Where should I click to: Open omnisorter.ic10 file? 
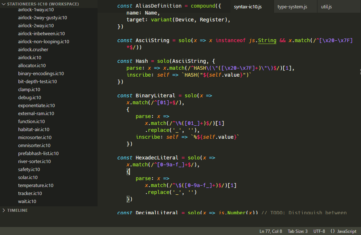(x=34, y=145)
